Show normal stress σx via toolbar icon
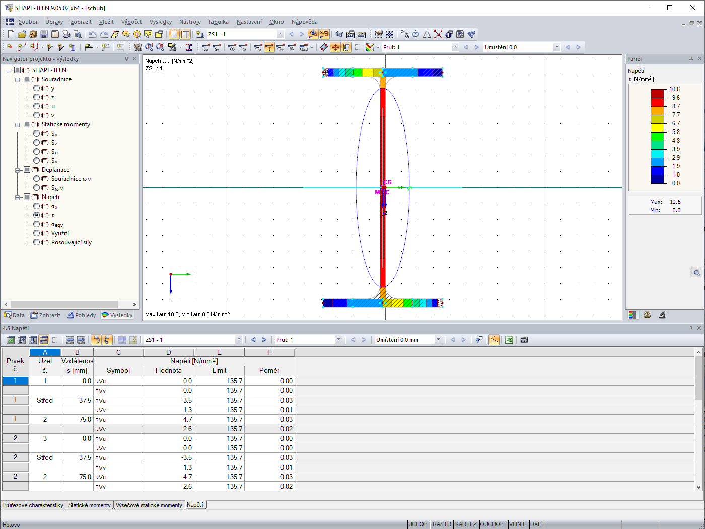The height and width of the screenshot is (529, 705). click(x=258, y=47)
